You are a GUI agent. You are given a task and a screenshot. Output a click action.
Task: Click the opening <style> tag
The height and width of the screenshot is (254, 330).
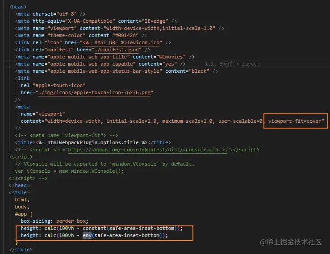[x=19, y=192]
